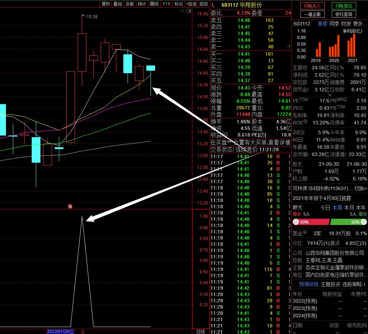Viewport: 368px width, 334px height.
Task: Click the 看多 bullish label
Action: coord(297,214)
